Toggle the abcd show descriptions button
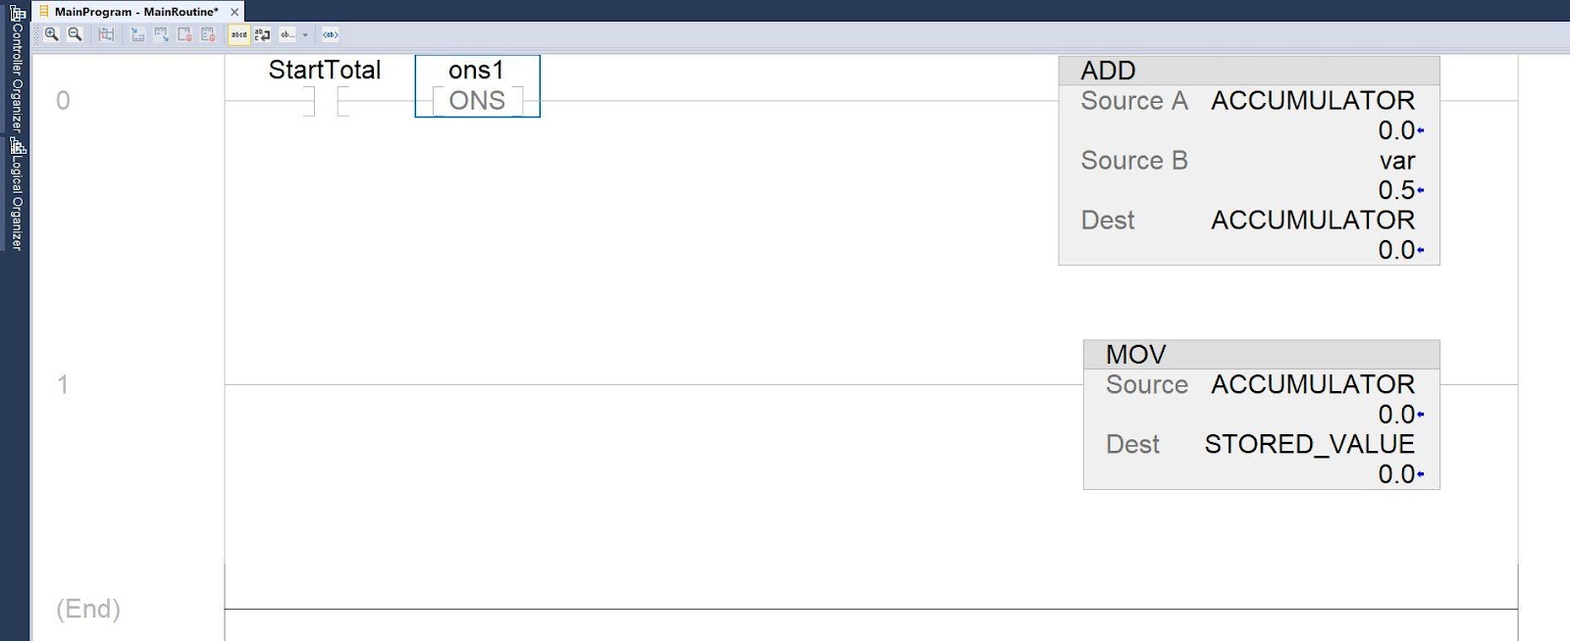Image resolution: width=1570 pixels, height=641 pixels. pos(238,34)
